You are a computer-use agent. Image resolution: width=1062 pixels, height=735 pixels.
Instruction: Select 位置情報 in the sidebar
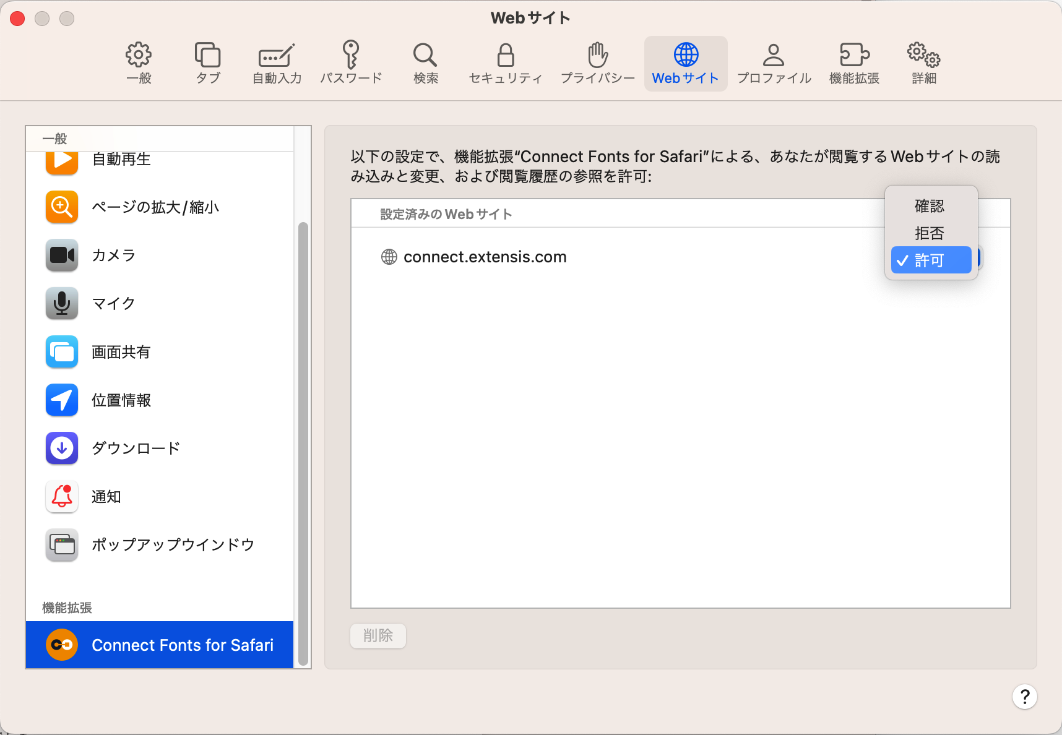click(160, 400)
